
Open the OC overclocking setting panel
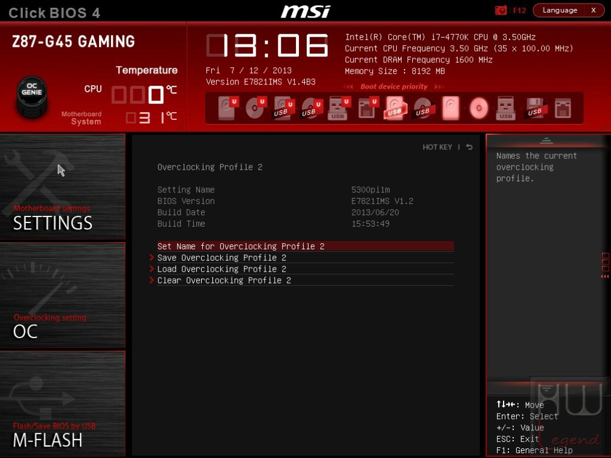(63, 296)
